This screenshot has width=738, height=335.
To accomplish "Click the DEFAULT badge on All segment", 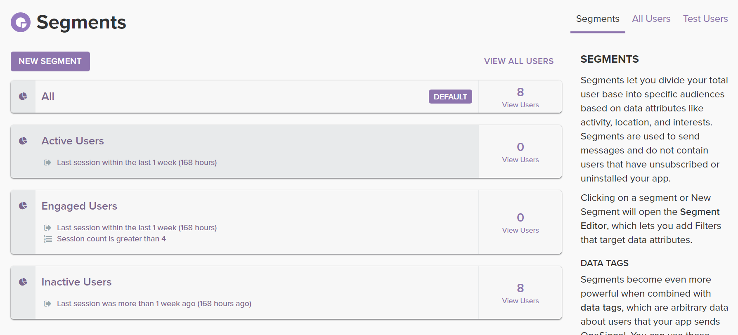I will point(450,97).
